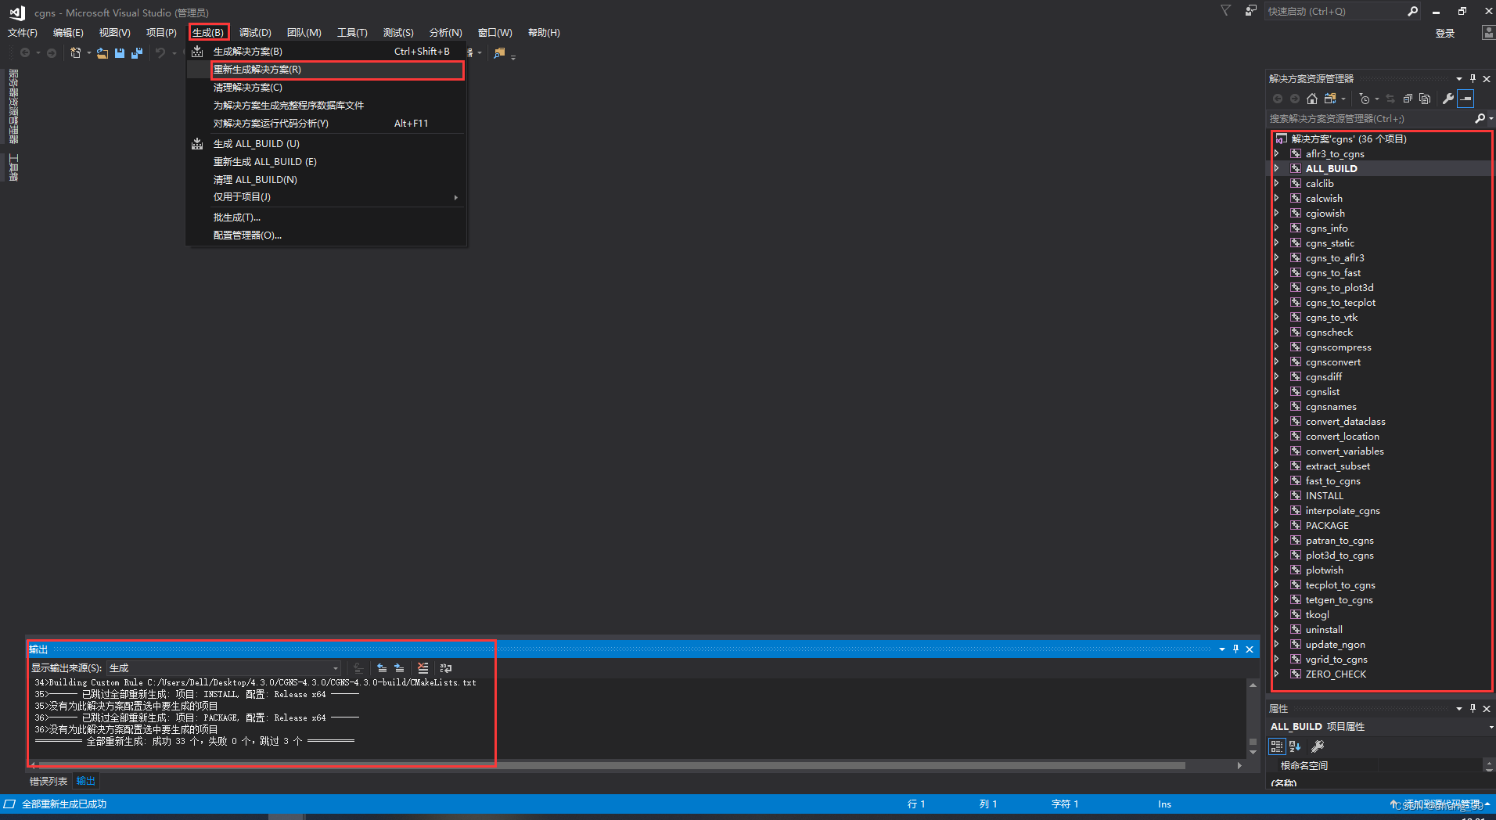Click the Undo arrow icon
1496x820 pixels.
pyautogui.click(x=160, y=52)
